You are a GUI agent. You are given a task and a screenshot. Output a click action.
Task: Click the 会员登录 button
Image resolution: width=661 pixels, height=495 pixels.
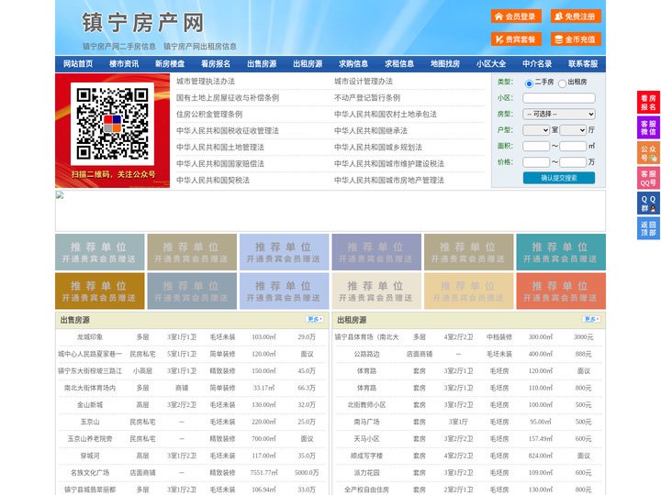pos(516,16)
